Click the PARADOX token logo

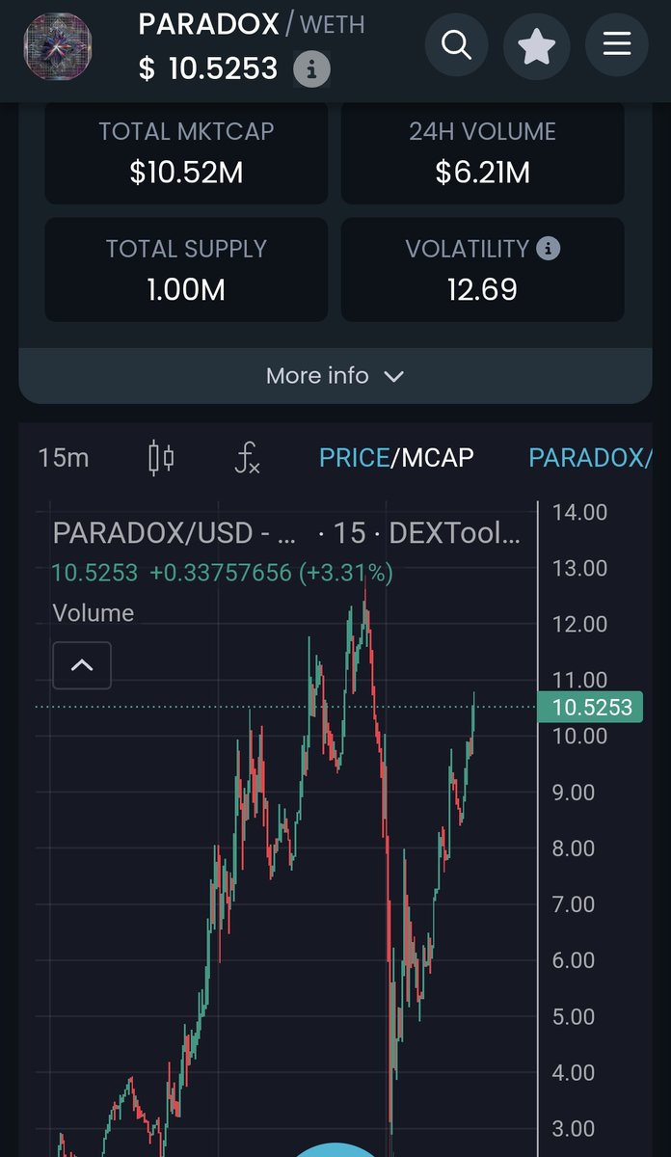coord(56,46)
